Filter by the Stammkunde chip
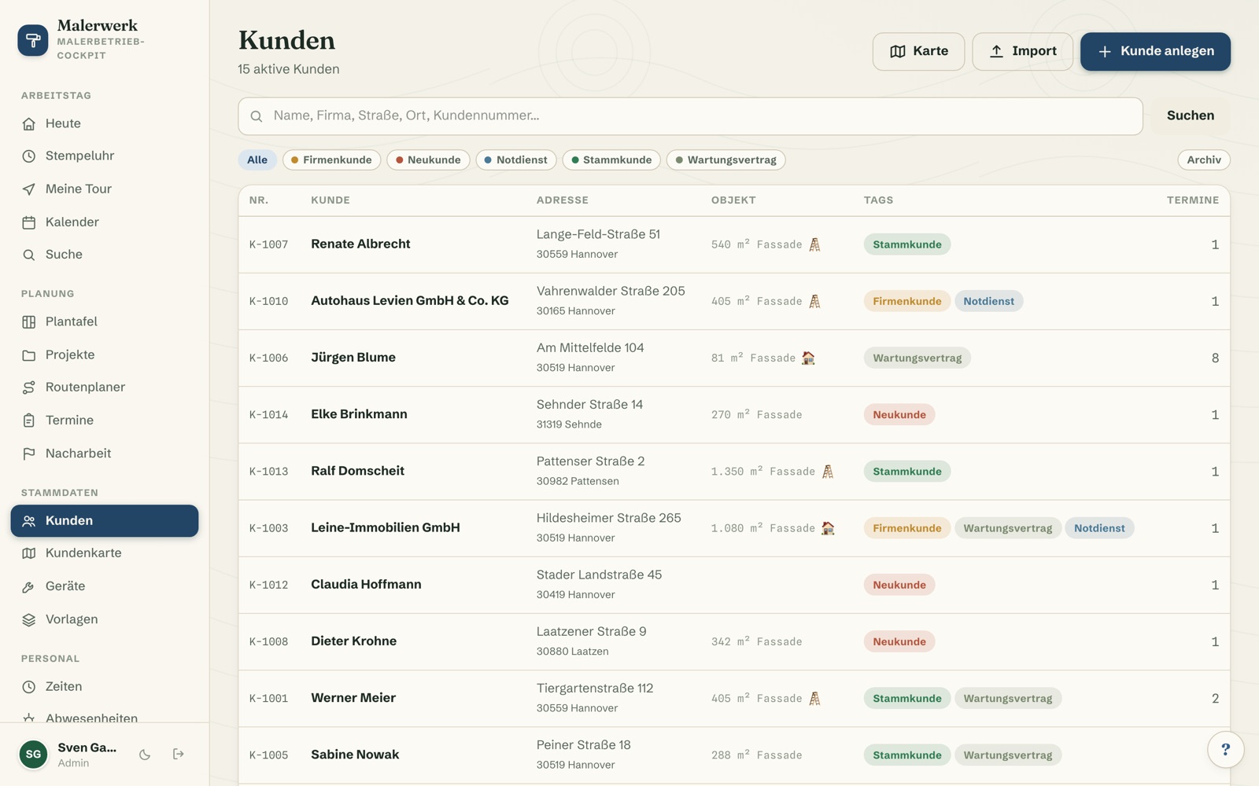 (x=611, y=160)
